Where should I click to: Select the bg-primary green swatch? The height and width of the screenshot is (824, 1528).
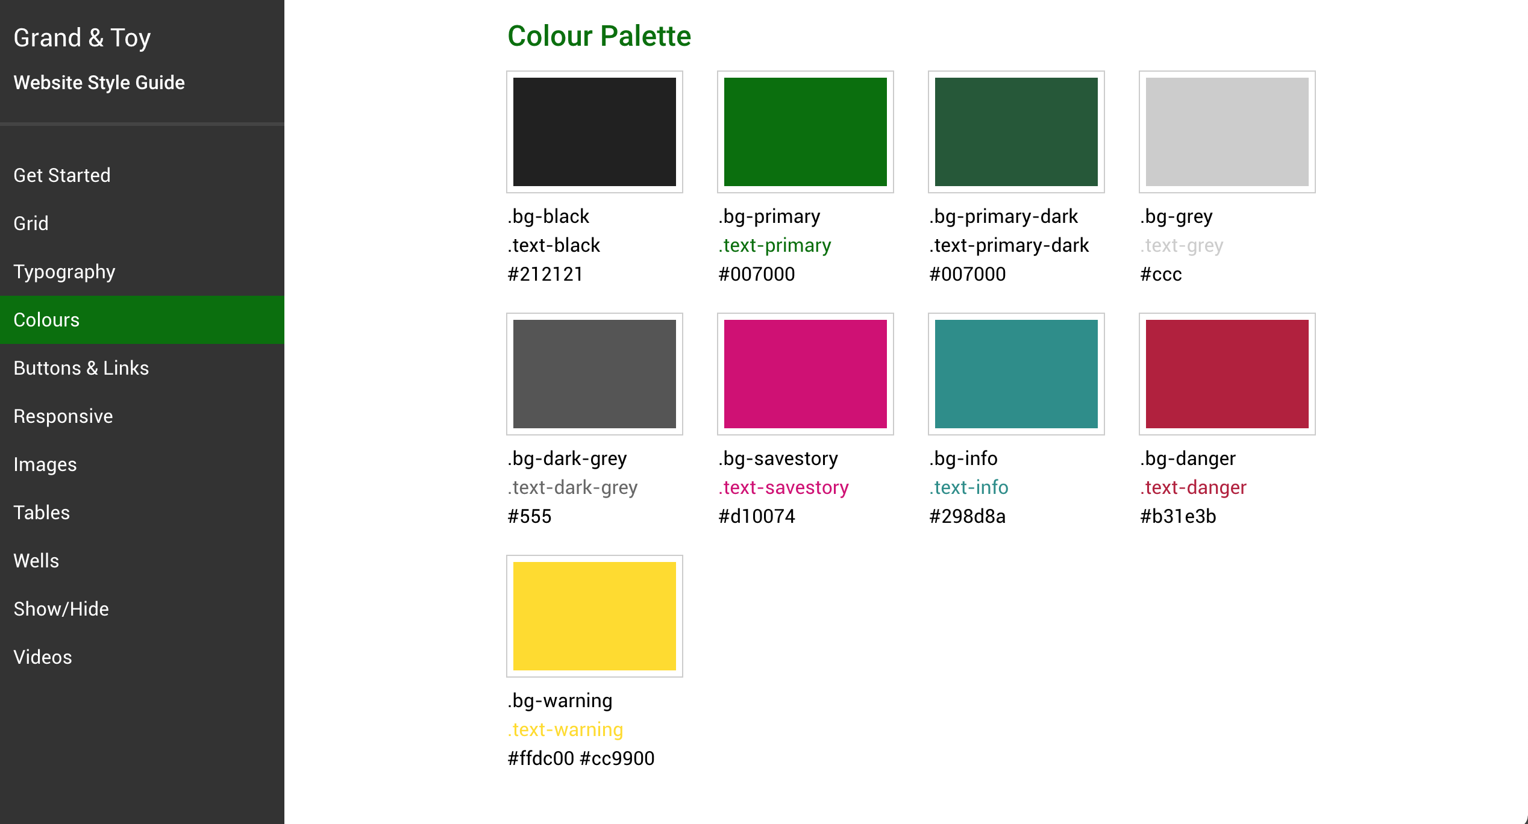point(805,132)
